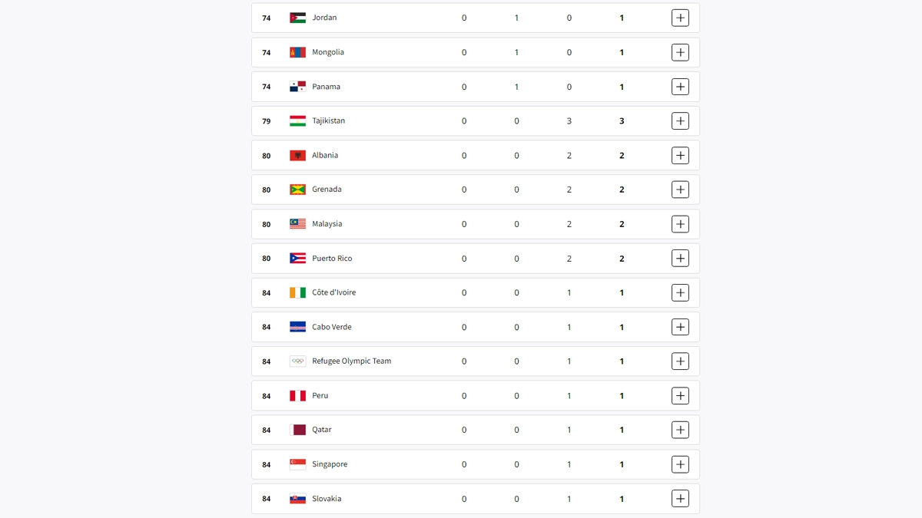Screen dimensions: 922x518
Task: Click the Refugee Olympic Team rings icon
Action: (297, 361)
